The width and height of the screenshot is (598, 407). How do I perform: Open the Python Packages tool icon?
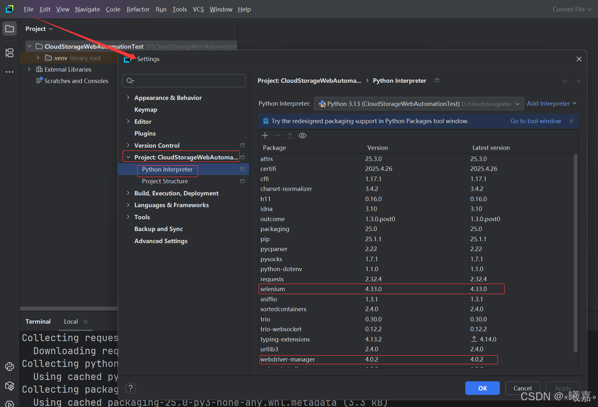10,386
